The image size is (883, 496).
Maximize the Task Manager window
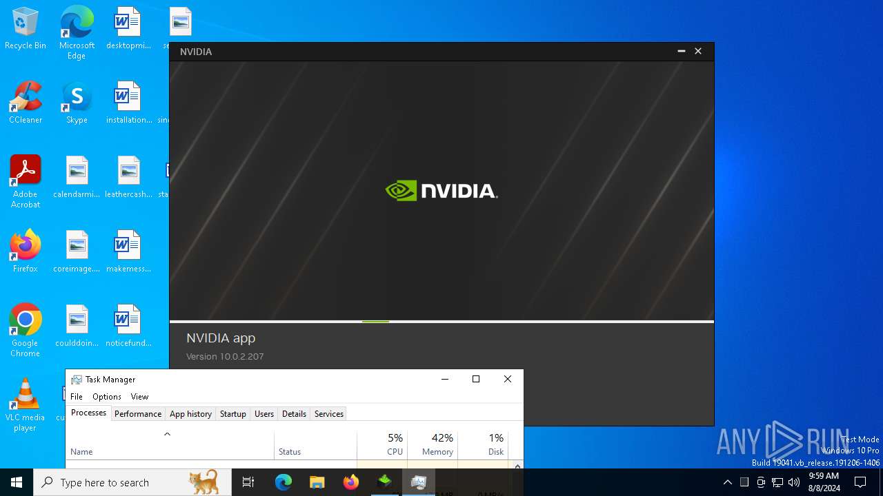(x=476, y=380)
